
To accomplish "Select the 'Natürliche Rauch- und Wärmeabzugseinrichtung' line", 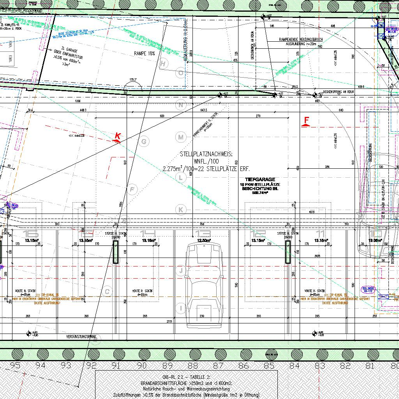I will point(186,389).
